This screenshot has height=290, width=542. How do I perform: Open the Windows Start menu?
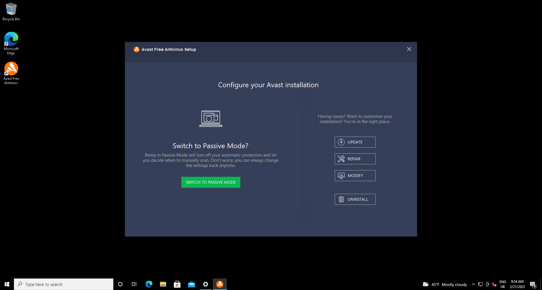(7, 284)
